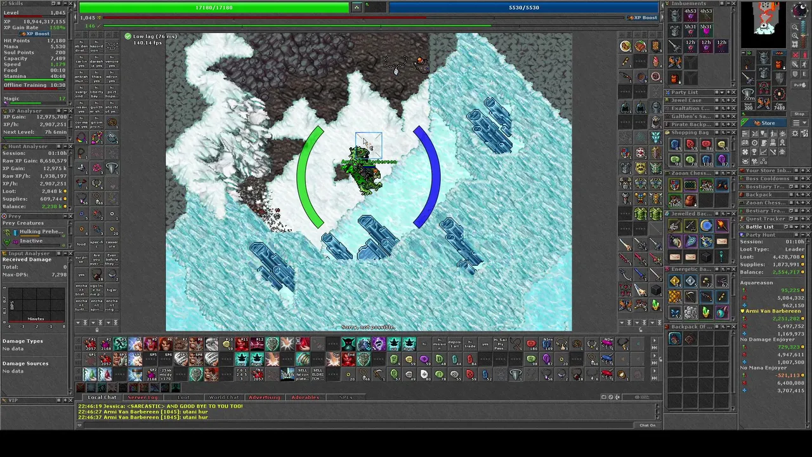Click the backpack equipment slot
Viewport: 812px width, 457px height.
tap(780, 63)
